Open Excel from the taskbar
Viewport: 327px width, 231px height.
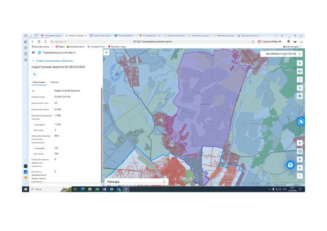(x=97, y=189)
